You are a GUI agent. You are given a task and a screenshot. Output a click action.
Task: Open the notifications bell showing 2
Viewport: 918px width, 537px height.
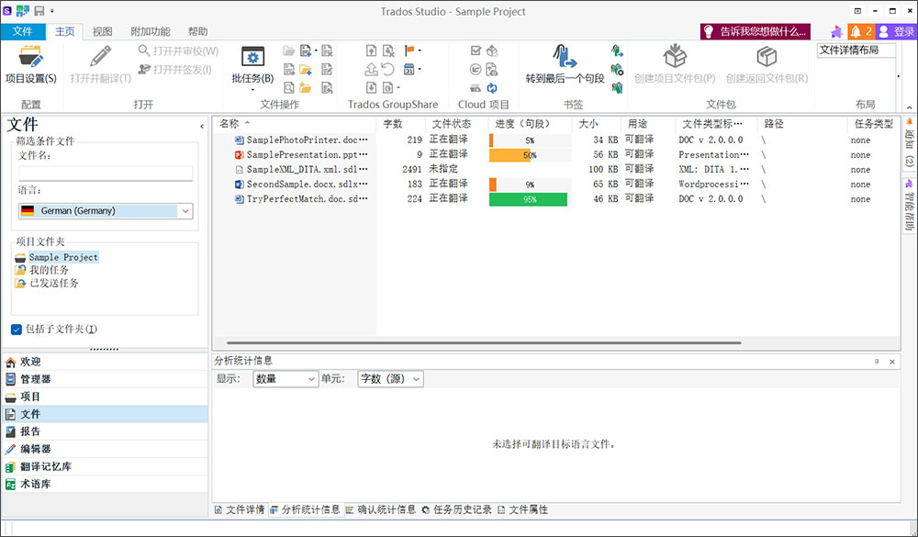tap(861, 31)
